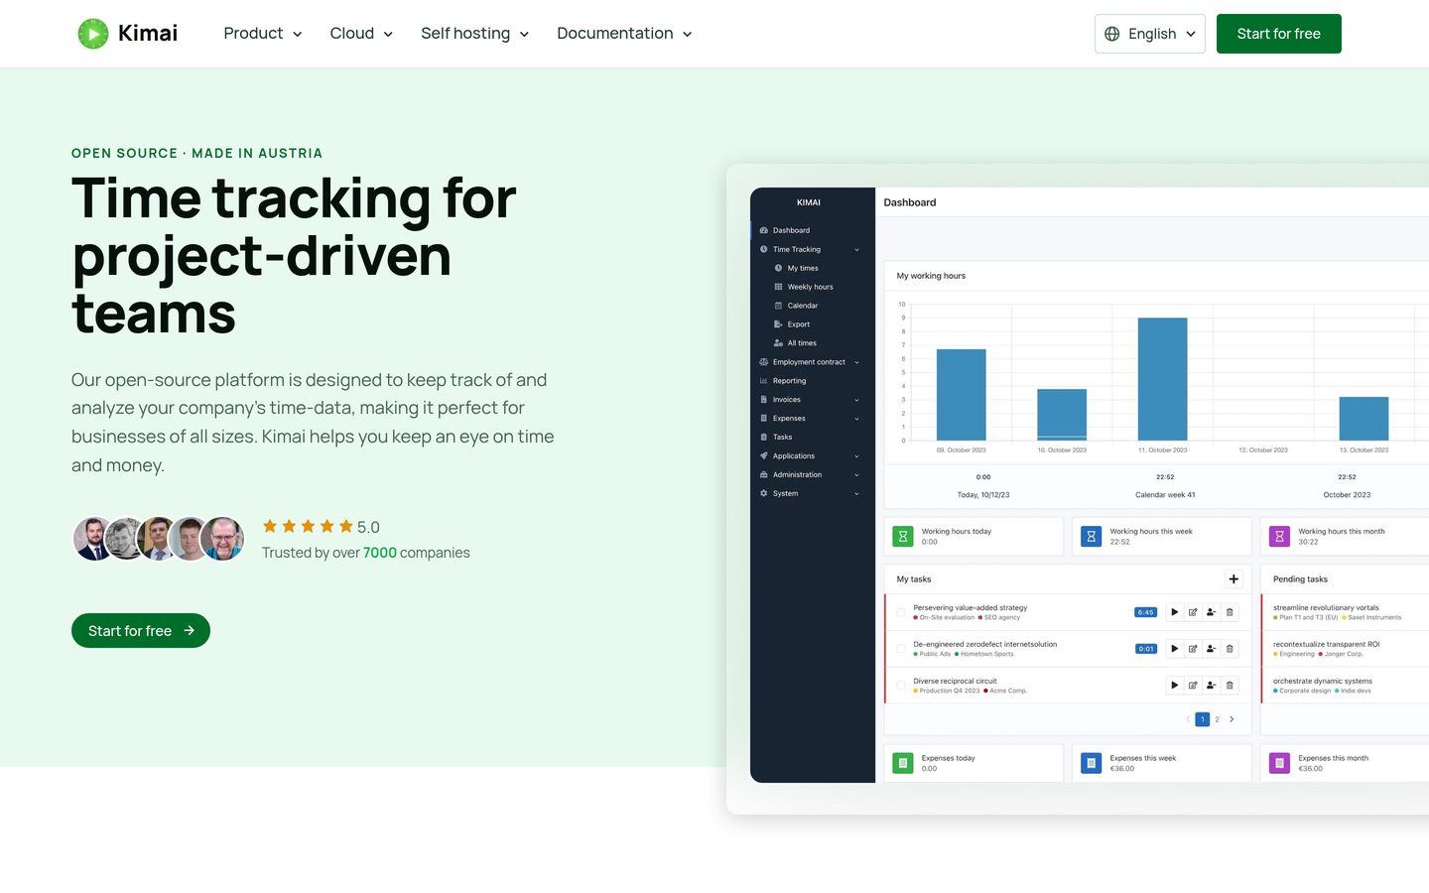
Task: Edit the Persevering value-added strategy task
Action: pyautogui.click(x=1193, y=612)
